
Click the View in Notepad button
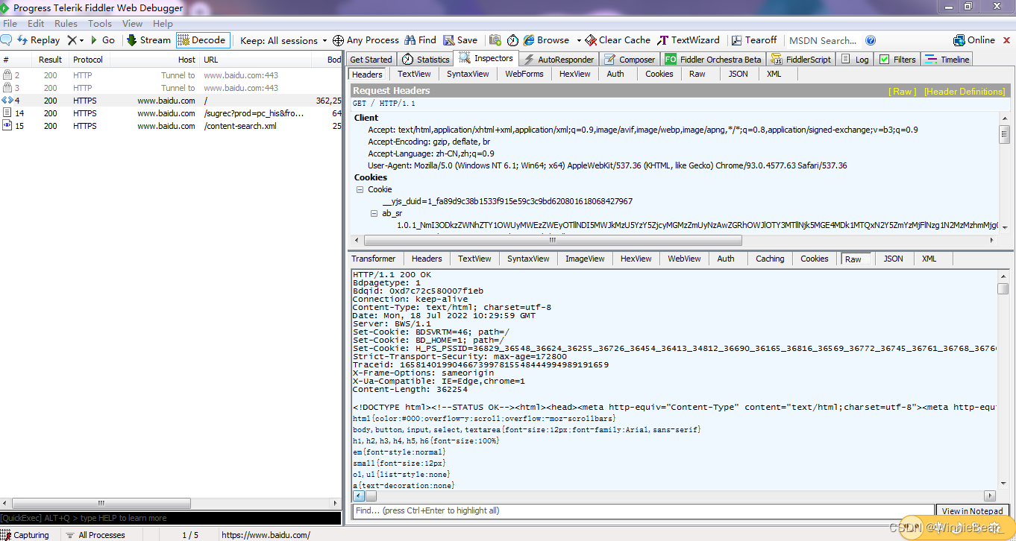click(972, 511)
